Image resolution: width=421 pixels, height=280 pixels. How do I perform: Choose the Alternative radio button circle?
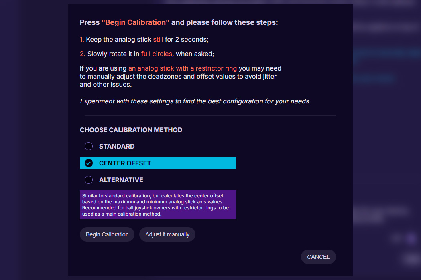click(89, 180)
